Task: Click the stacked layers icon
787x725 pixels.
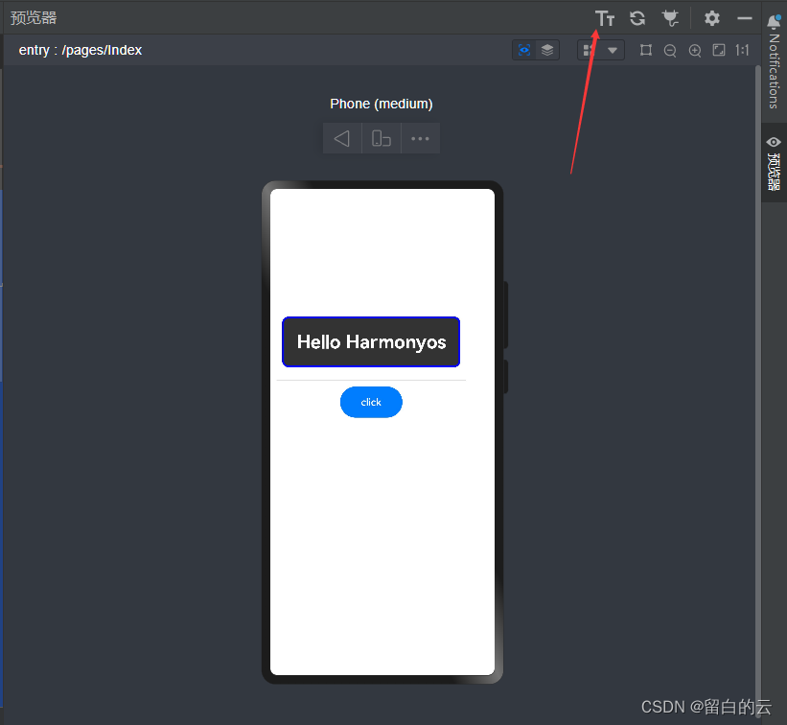Action: pos(547,50)
